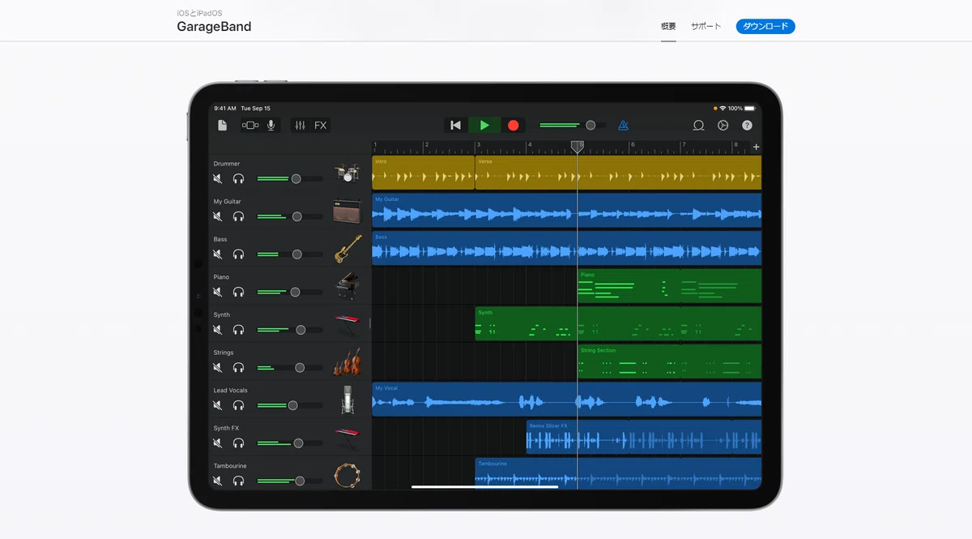This screenshot has width=972, height=539.
Task: Mute the Synth track
Action: (x=218, y=330)
